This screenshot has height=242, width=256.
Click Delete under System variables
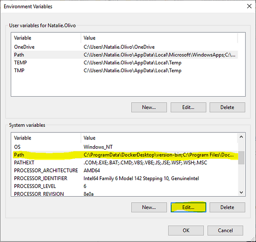[227, 207]
